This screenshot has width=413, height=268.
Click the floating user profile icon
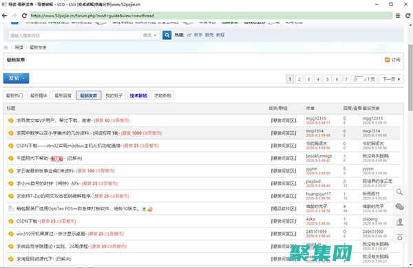399,222
